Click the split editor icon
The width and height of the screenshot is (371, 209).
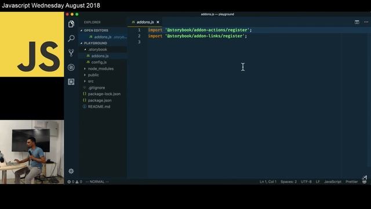[357, 22]
